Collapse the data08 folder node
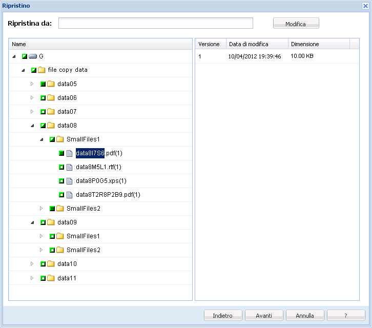 tap(32, 125)
